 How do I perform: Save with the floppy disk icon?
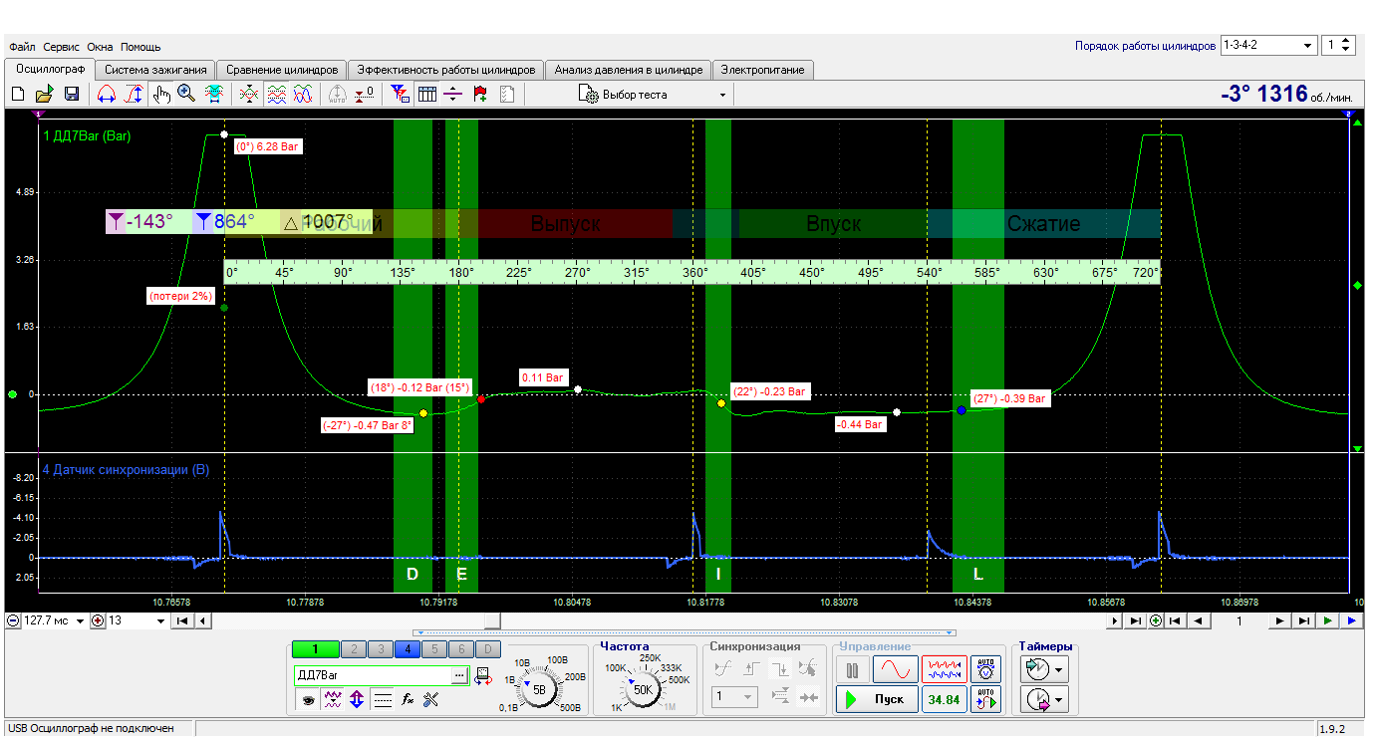click(71, 95)
